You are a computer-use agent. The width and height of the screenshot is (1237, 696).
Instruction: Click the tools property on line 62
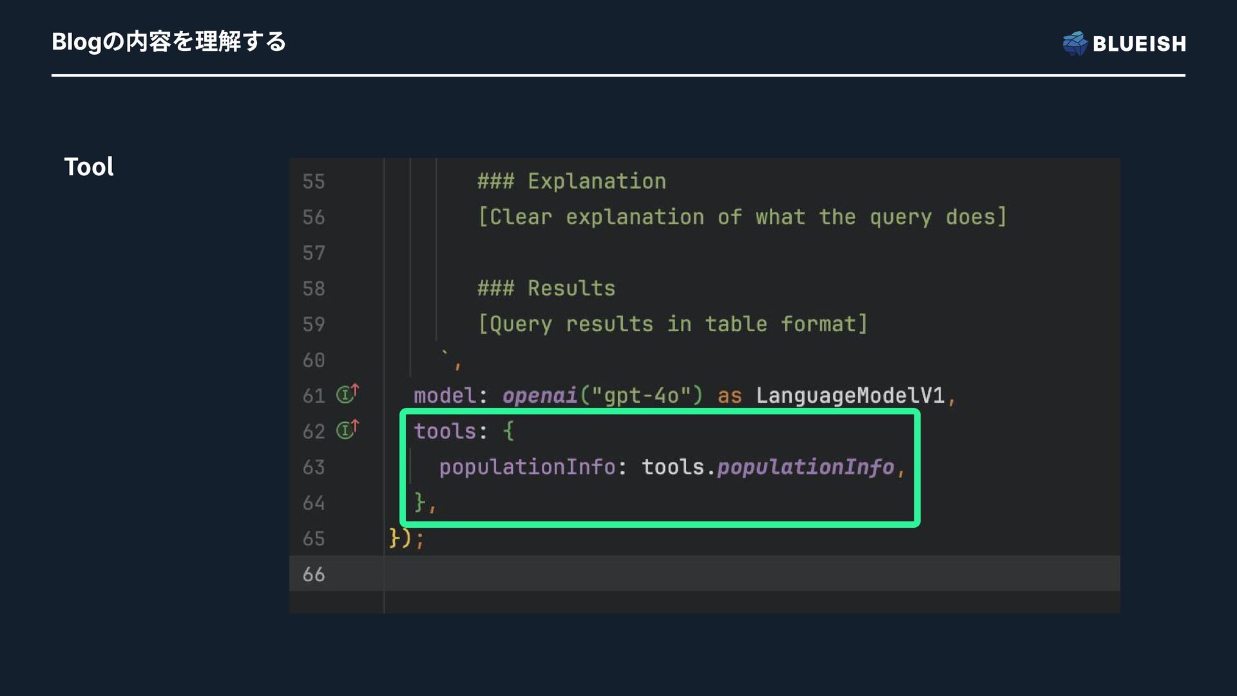pyautogui.click(x=445, y=431)
